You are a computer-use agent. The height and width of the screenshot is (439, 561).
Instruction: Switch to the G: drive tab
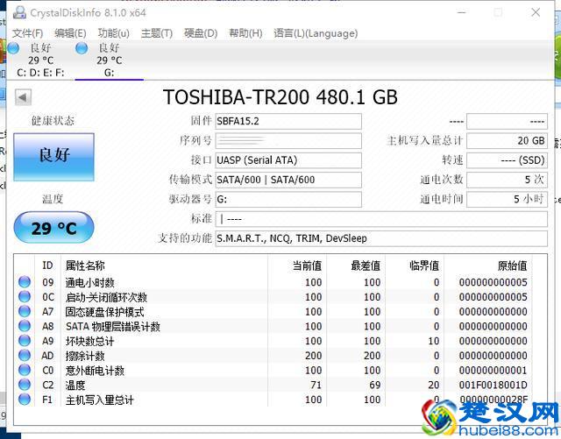coord(109,60)
